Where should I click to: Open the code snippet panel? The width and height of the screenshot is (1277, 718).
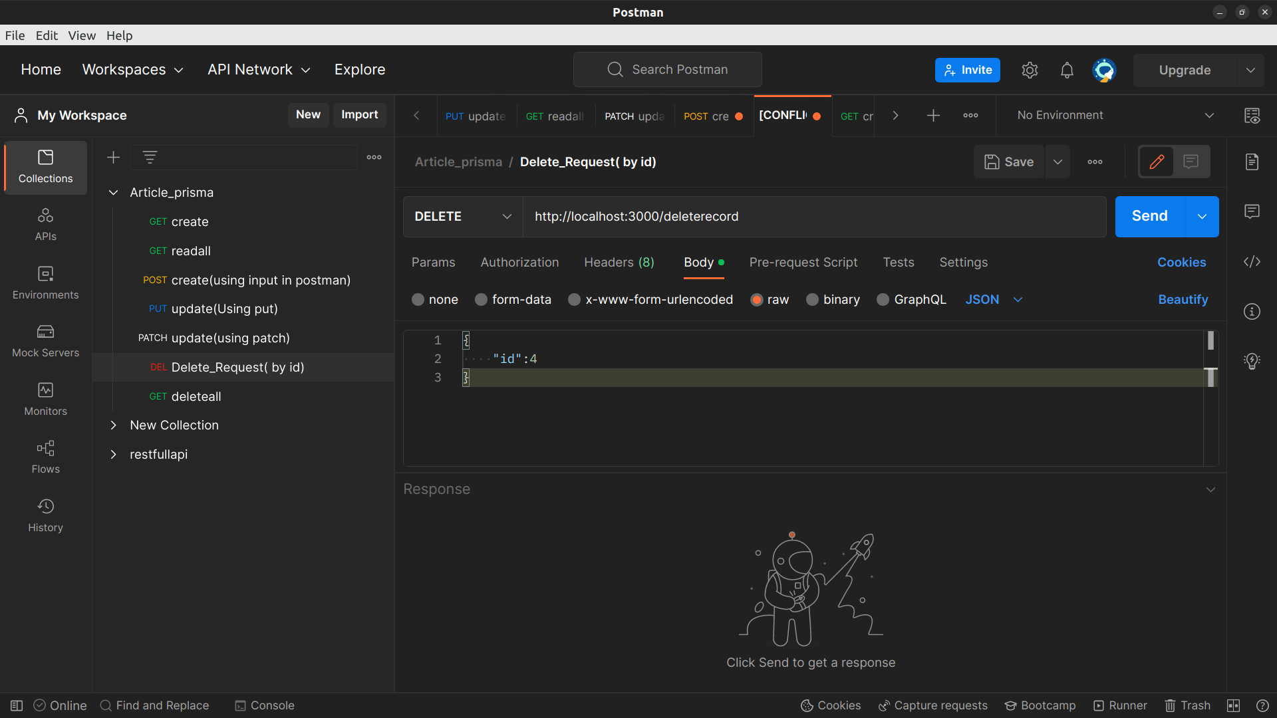click(1252, 262)
